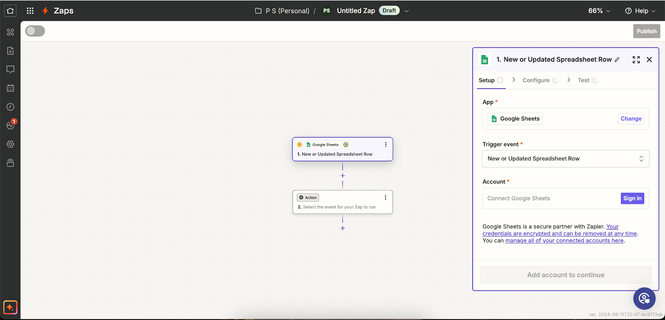Click the Untitled Zap title
The width and height of the screenshot is (665, 320).
(356, 11)
